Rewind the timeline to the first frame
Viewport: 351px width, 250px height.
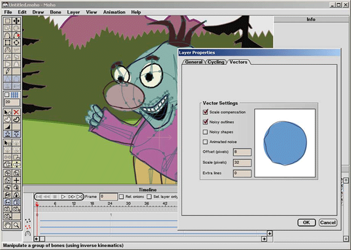pos(39,197)
